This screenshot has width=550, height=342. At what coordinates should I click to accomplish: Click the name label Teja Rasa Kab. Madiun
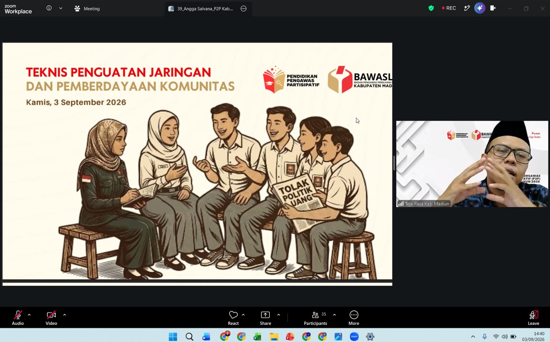(427, 204)
